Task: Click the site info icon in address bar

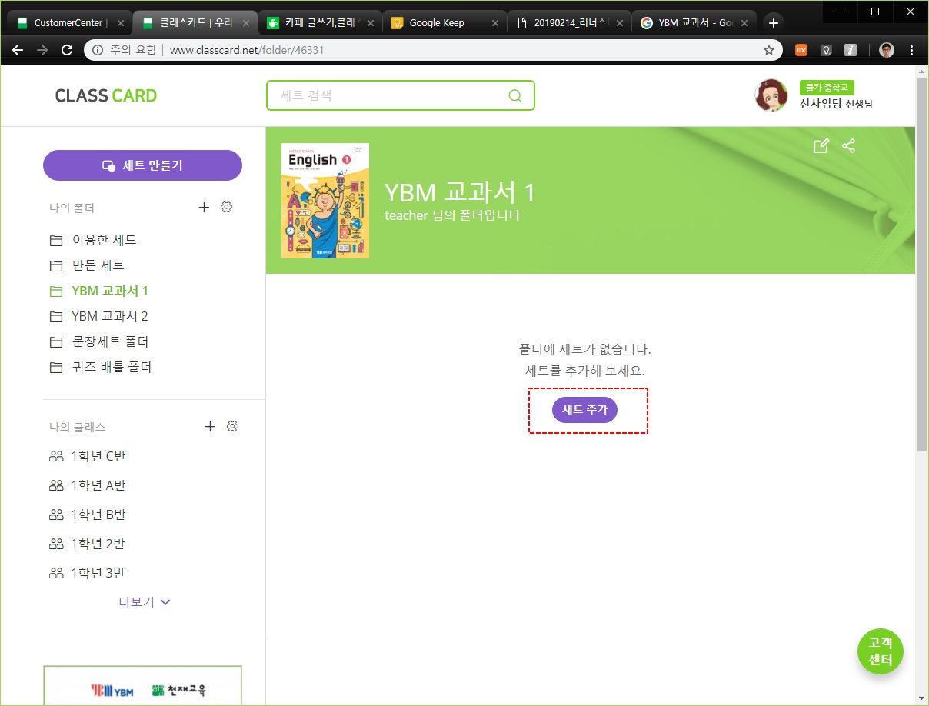Action: (98, 50)
